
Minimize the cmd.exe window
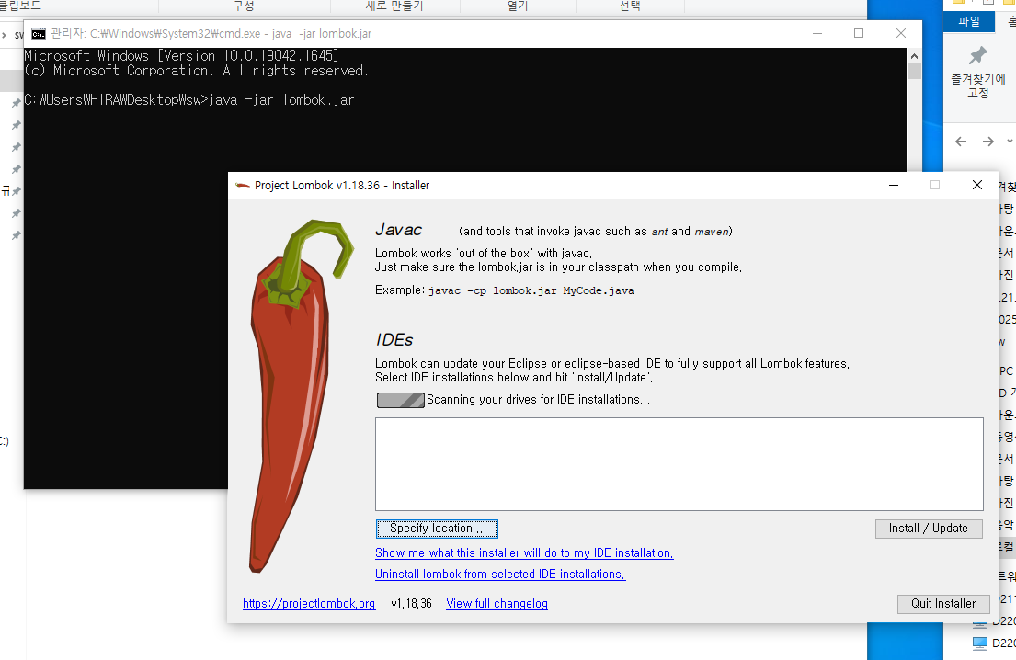click(817, 34)
